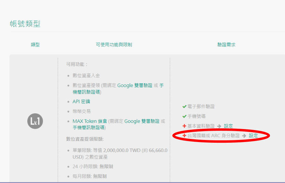The image size is (285, 183).
Task: Select the 驗證需求 column header
Action: pos(226,45)
